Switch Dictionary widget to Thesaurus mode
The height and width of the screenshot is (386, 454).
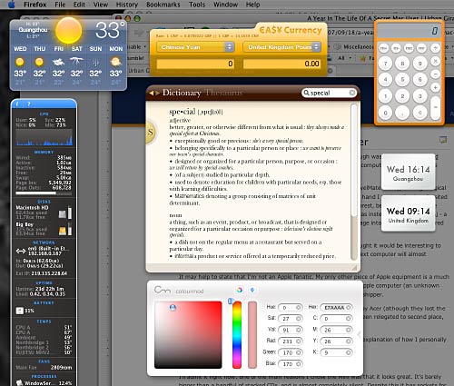(224, 93)
